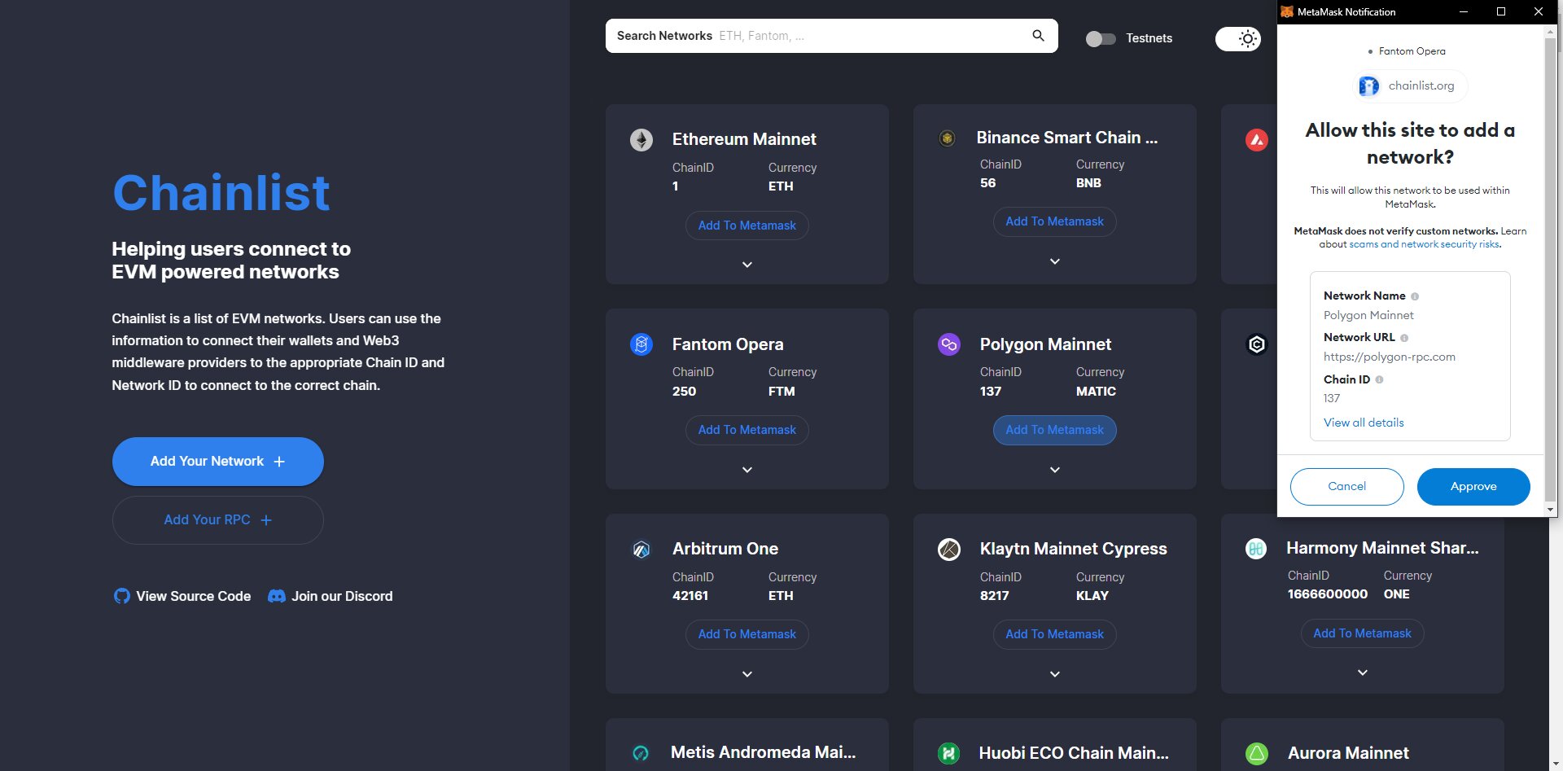The image size is (1563, 771).
Task: Add Klaytn Mainnet Cypress to Metamask
Action: (x=1055, y=634)
